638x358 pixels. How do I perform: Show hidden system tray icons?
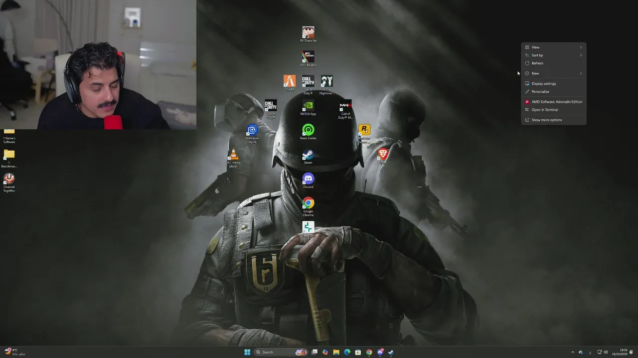coord(572,352)
